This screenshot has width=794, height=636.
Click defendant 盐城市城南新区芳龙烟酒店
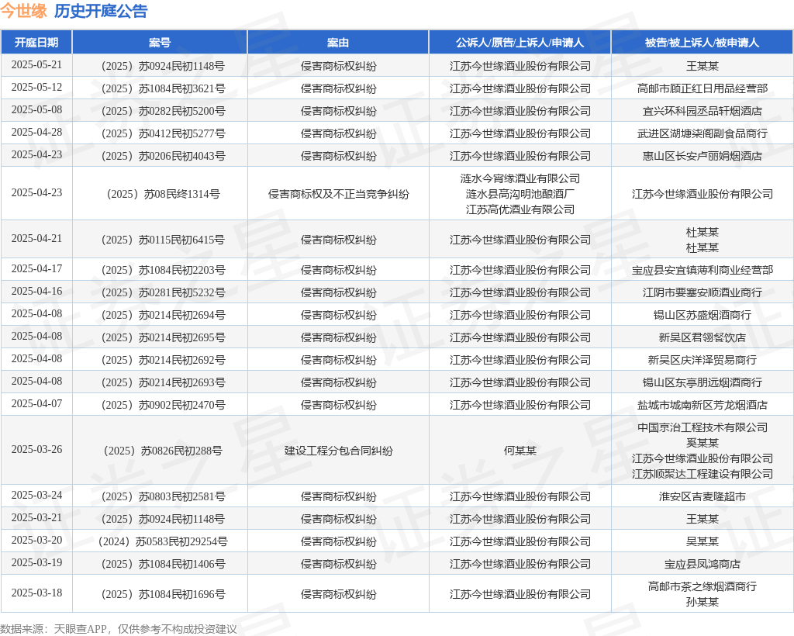coord(703,405)
